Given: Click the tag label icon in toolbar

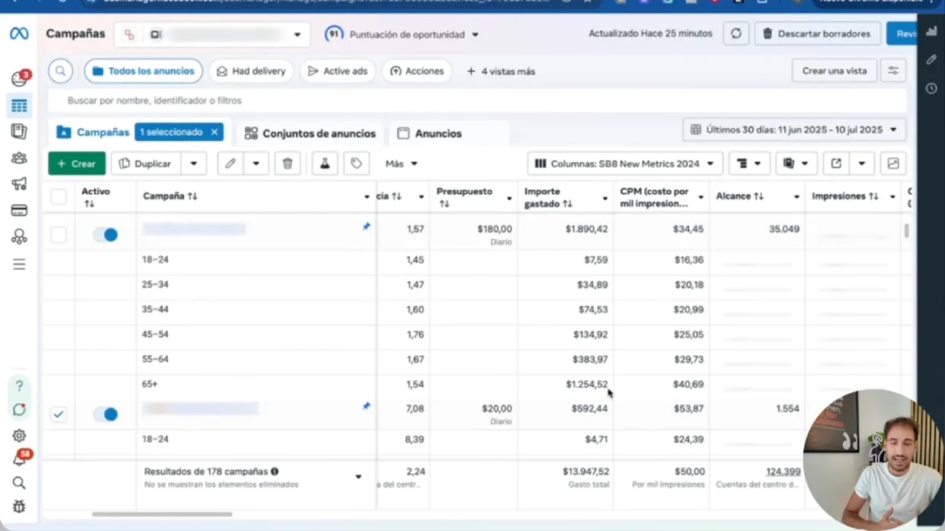Looking at the screenshot, I should point(356,163).
